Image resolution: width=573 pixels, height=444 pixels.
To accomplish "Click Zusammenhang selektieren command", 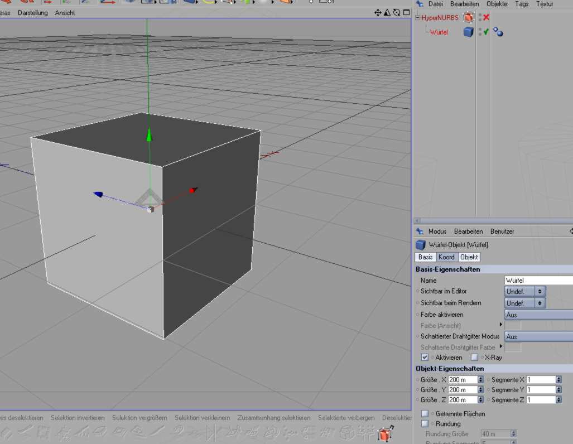I will pyautogui.click(x=273, y=418).
